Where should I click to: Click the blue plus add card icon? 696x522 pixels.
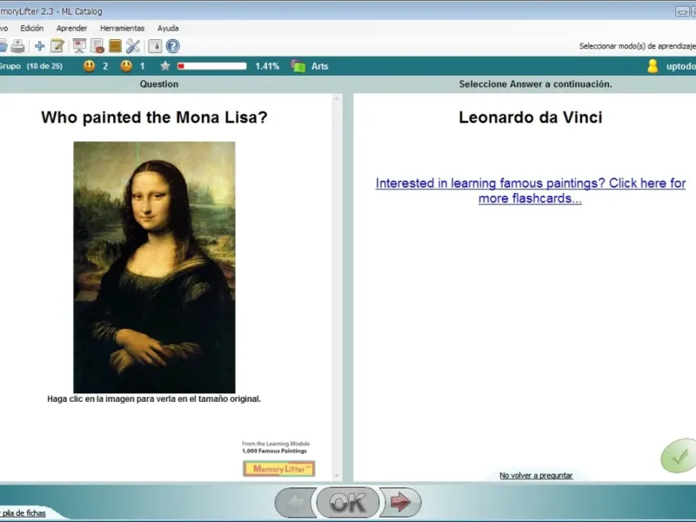tap(39, 46)
